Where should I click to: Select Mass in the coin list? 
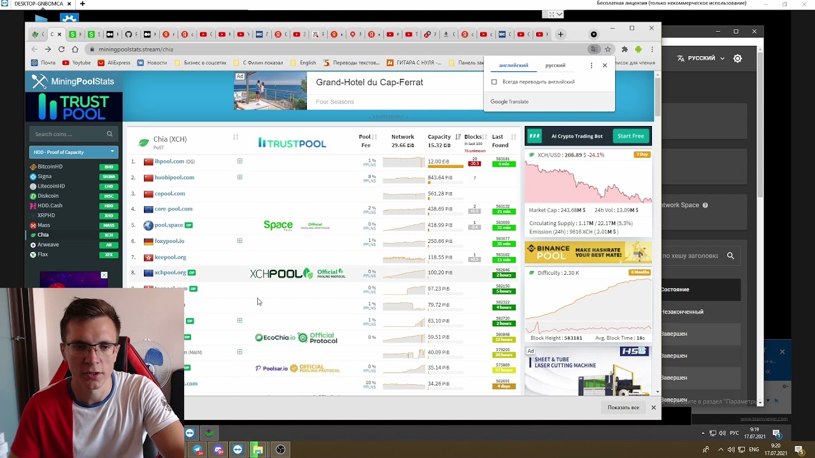43,225
